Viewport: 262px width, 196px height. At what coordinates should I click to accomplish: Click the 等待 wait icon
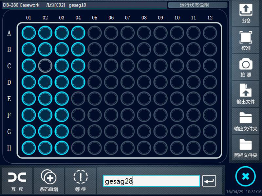coord(80,181)
